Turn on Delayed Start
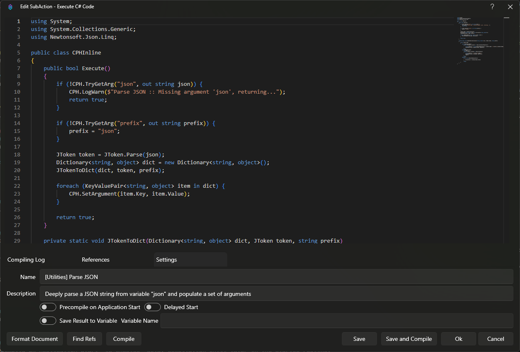This screenshot has width=520, height=352. [x=153, y=307]
